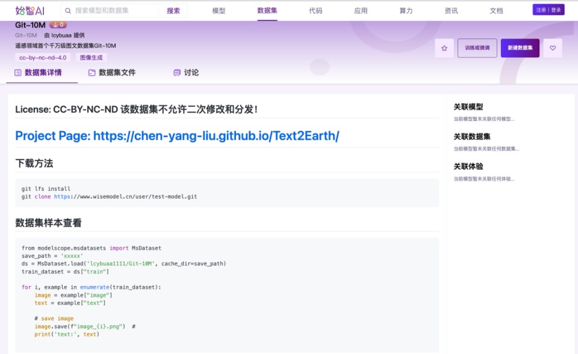
Task: Click the 数据集样本查看 heading
Action: pyautogui.click(x=48, y=223)
